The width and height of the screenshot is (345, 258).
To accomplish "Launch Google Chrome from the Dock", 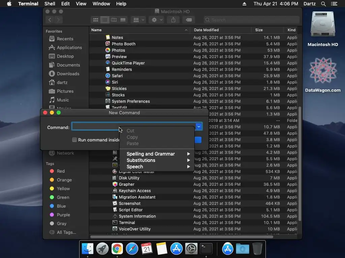I will pos(117,249).
